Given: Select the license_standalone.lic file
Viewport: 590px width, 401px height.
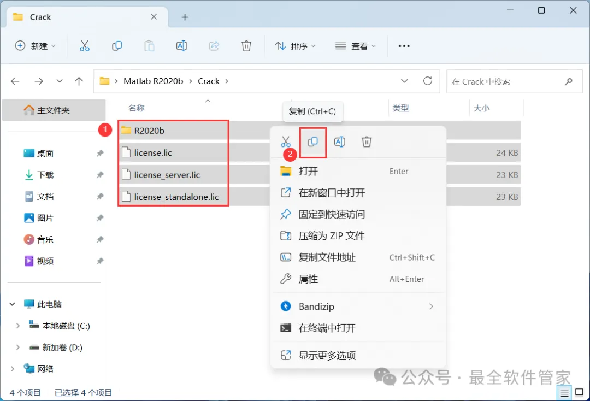Looking at the screenshot, I should coord(176,197).
